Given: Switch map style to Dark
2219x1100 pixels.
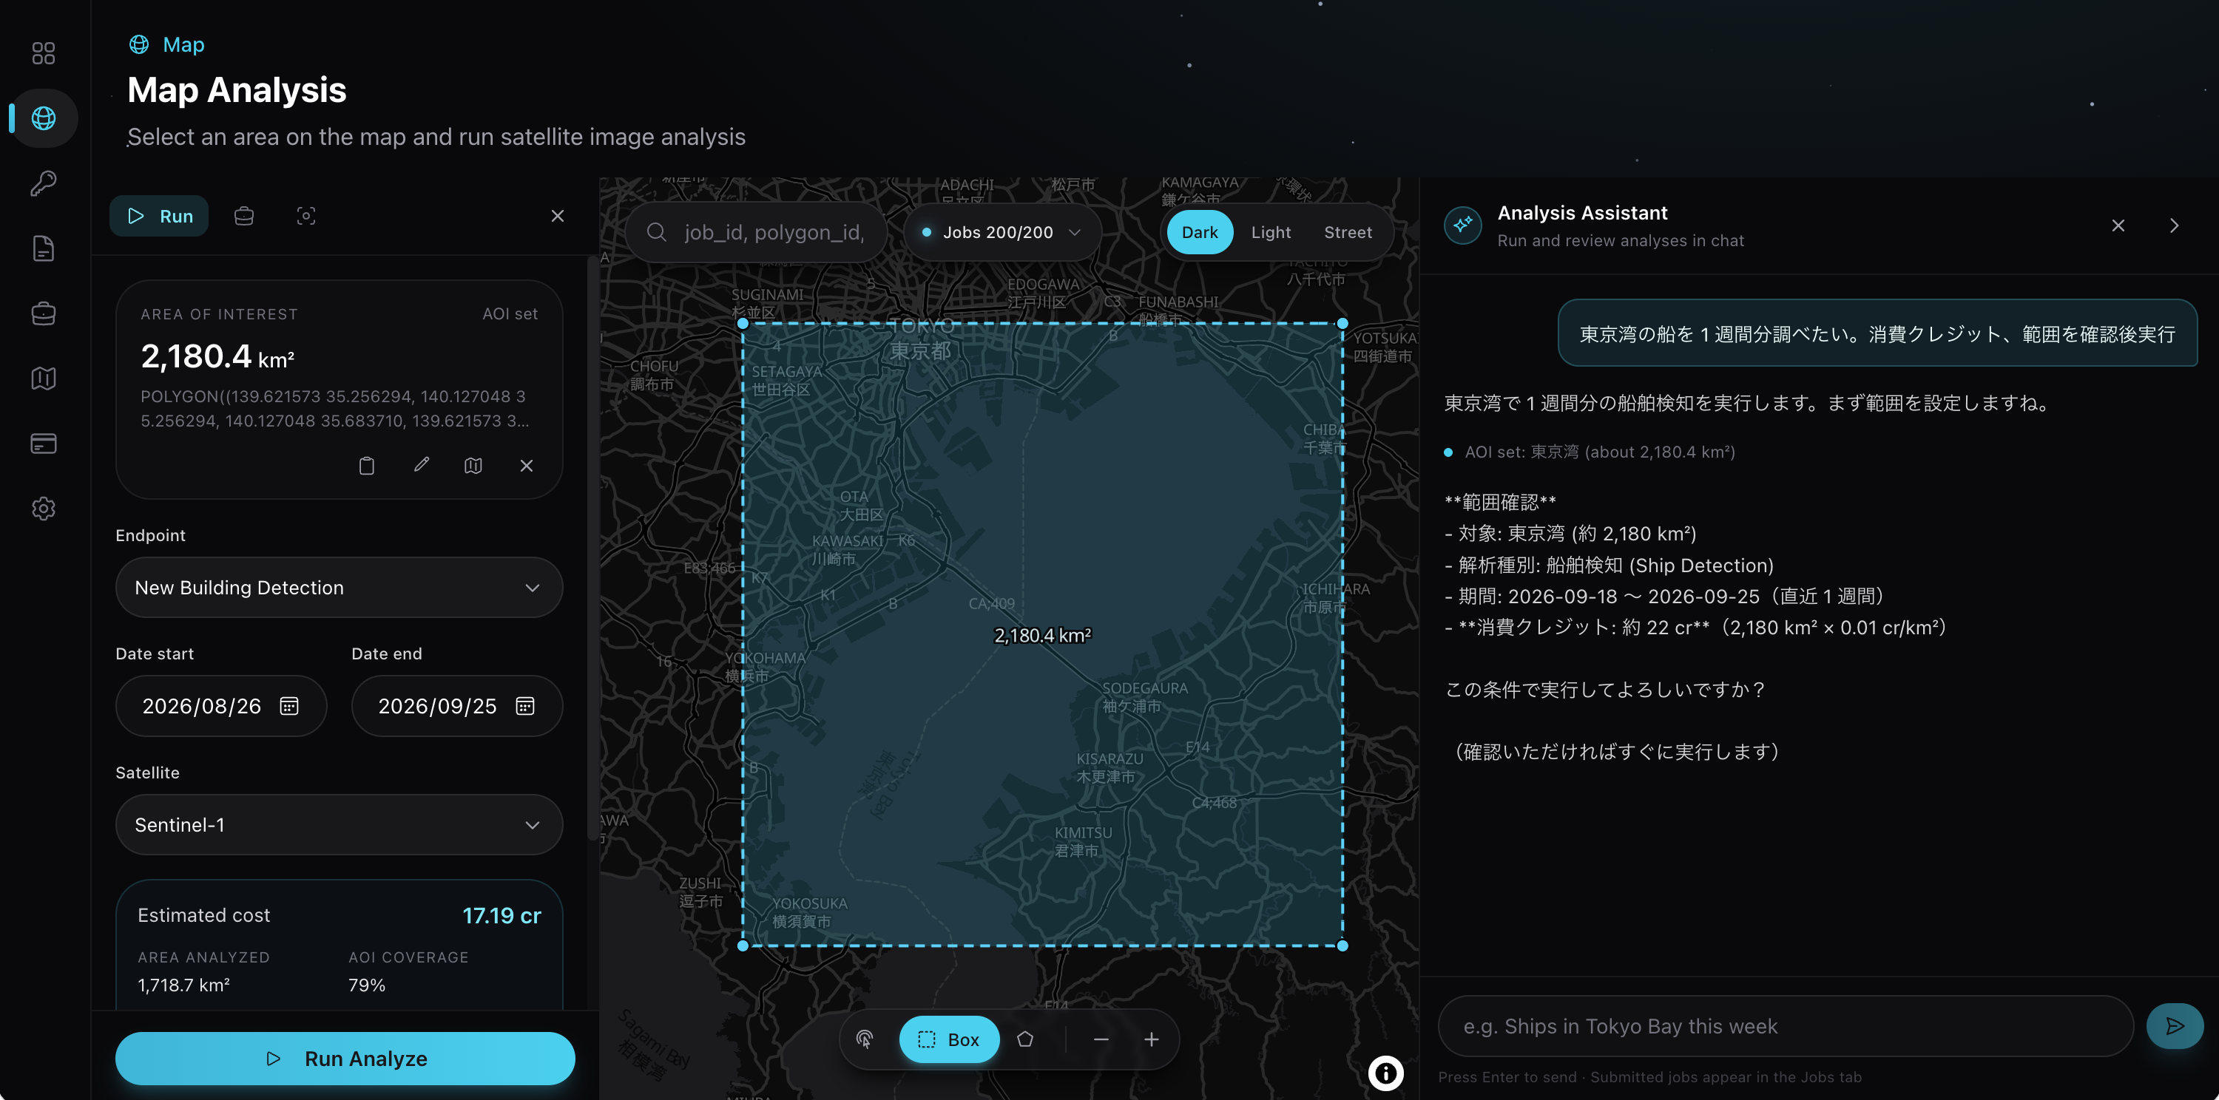Looking at the screenshot, I should pos(1199,232).
